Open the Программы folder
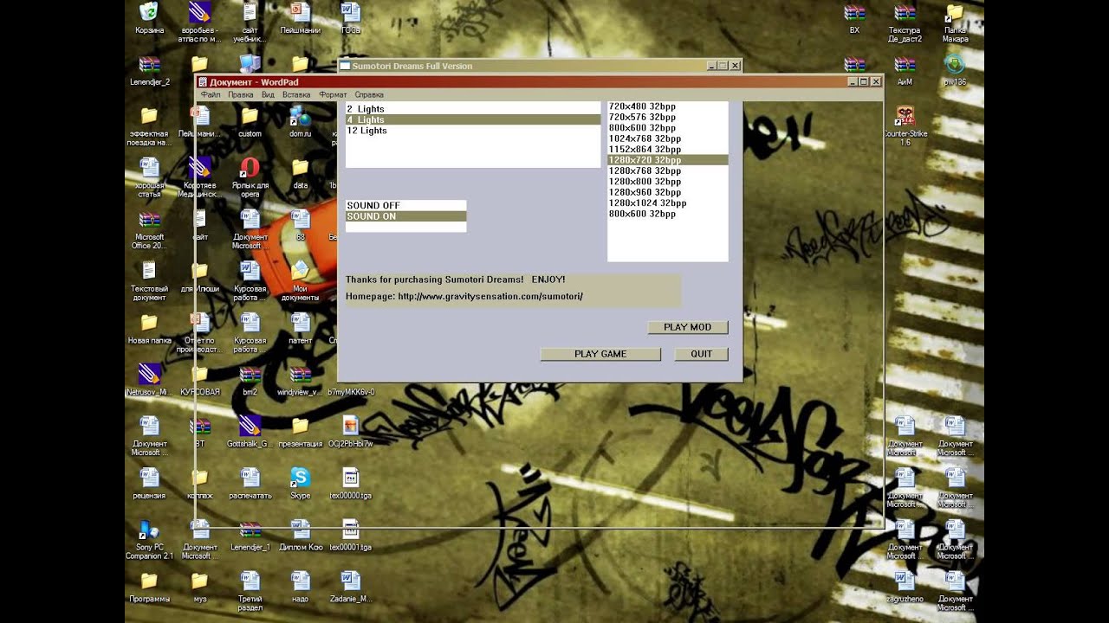 (149, 581)
